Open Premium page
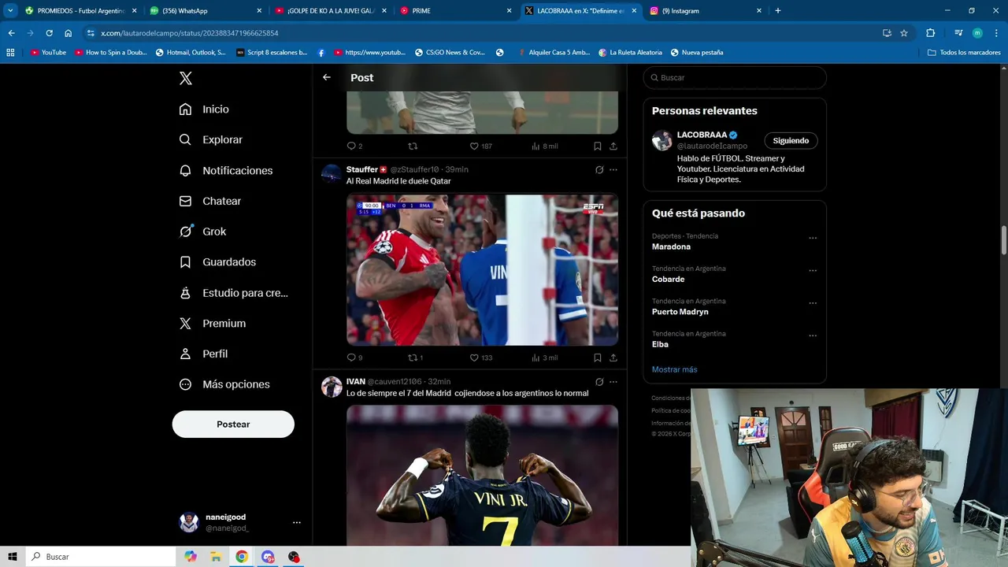This screenshot has height=567, width=1008. (x=212, y=323)
